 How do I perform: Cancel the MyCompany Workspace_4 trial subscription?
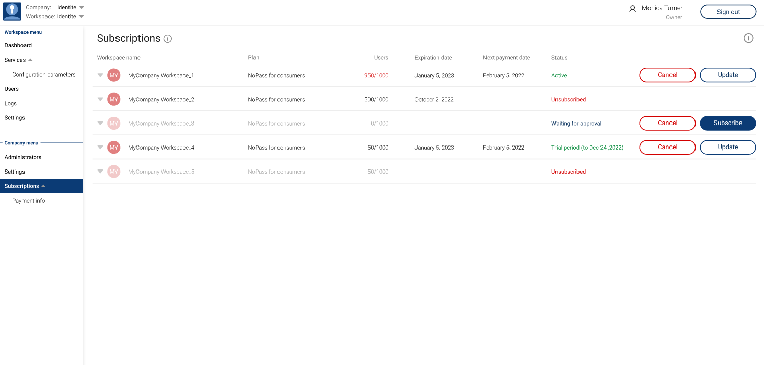click(x=667, y=147)
